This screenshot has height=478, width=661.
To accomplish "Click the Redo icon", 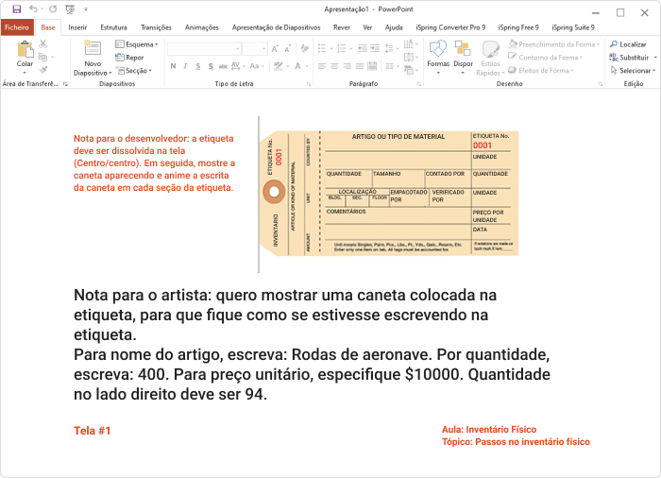I will tap(53, 9).
